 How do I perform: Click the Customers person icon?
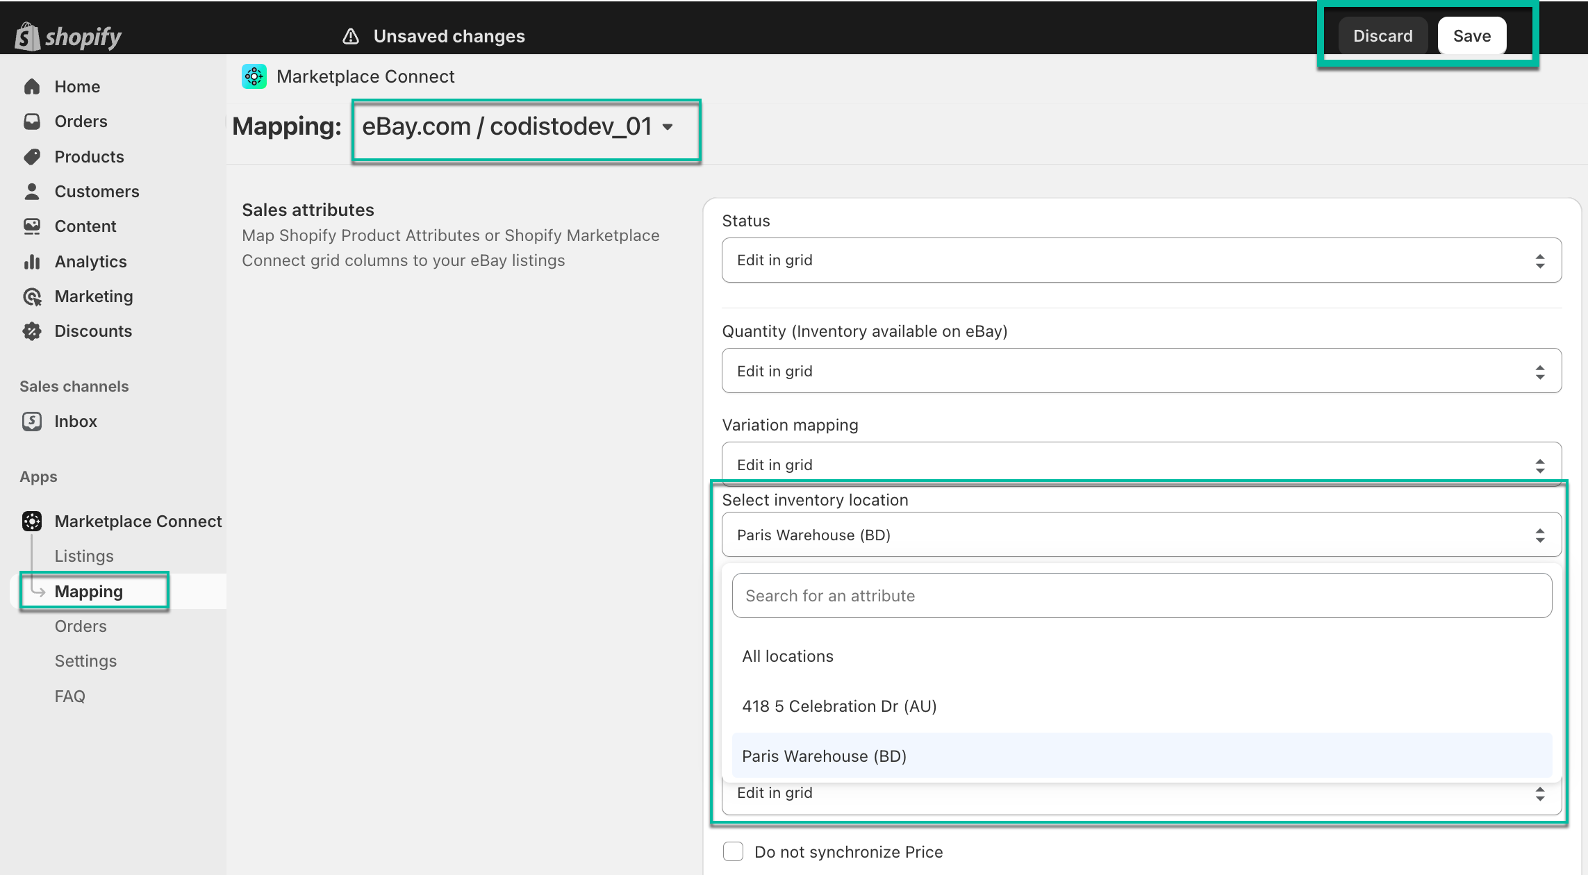[x=32, y=192]
